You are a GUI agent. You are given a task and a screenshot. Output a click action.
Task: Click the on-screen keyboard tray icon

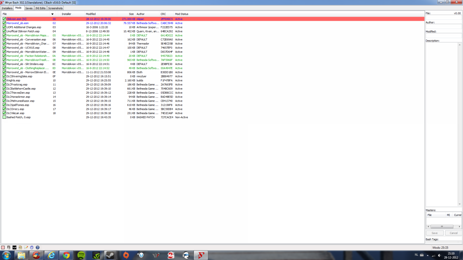tap(422, 255)
